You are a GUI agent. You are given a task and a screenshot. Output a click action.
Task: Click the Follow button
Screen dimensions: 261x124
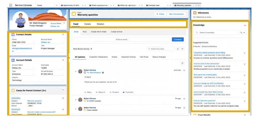tap(160, 14)
